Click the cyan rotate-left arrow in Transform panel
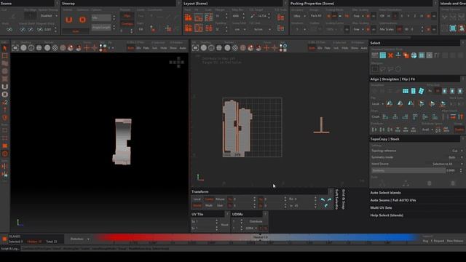 [x=323, y=199]
